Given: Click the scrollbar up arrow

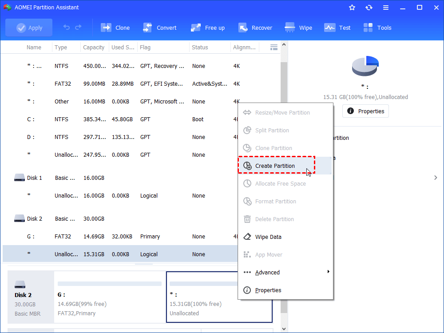Looking at the screenshot, I should point(284,44).
